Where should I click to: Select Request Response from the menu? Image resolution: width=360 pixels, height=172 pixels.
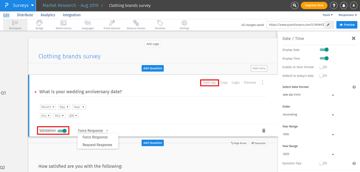click(x=97, y=144)
